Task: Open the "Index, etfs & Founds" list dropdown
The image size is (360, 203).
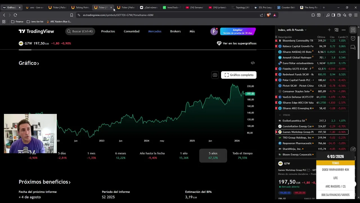Action: click(292, 30)
